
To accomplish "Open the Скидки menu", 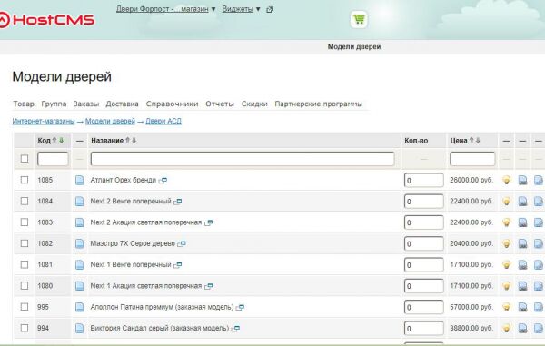I will (x=254, y=104).
